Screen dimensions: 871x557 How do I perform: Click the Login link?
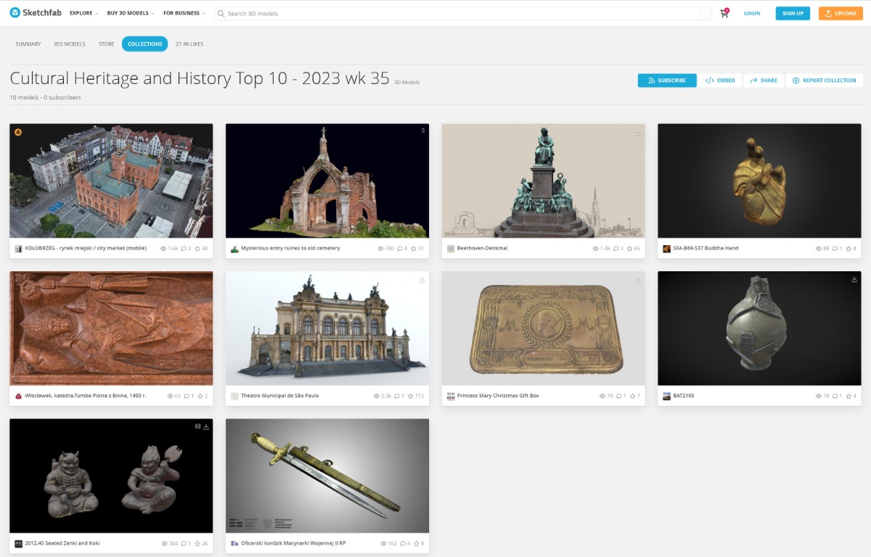pyautogui.click(x=752, y=13)
